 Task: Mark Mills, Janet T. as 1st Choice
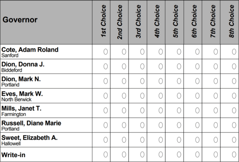click(106, 110)
